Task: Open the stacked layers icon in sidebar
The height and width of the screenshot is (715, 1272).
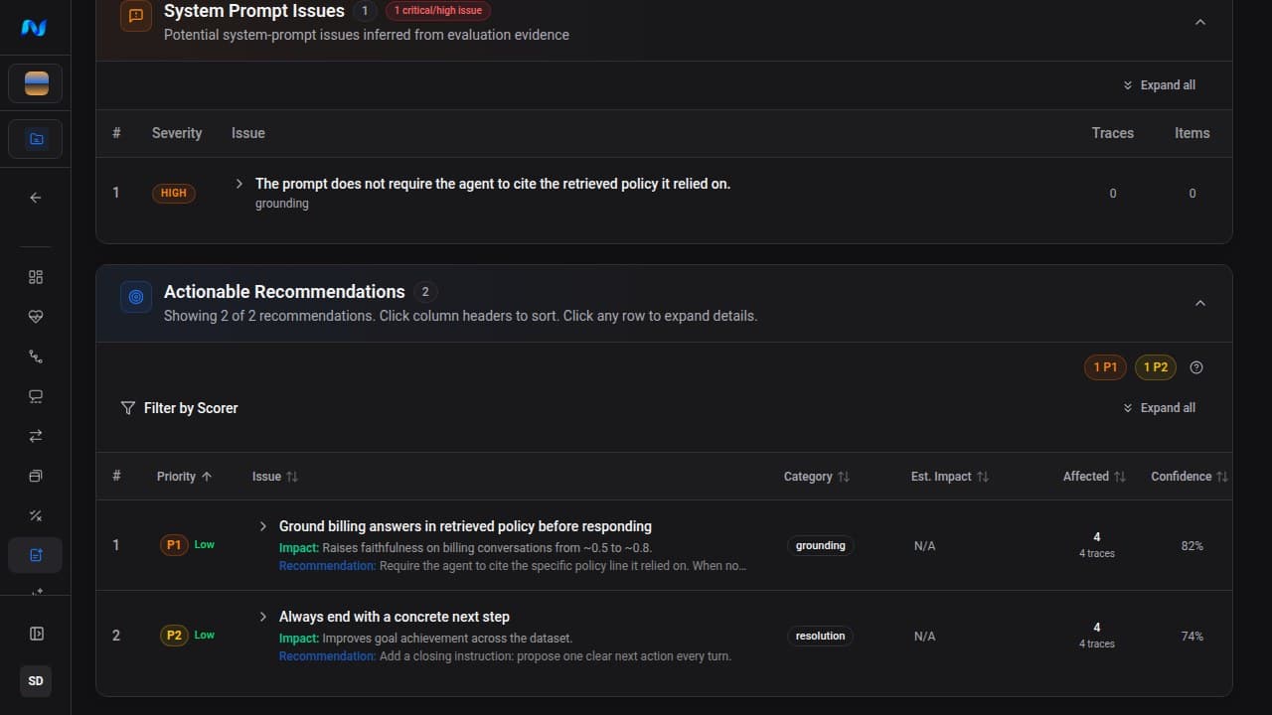Action: [x=36, y=476]
